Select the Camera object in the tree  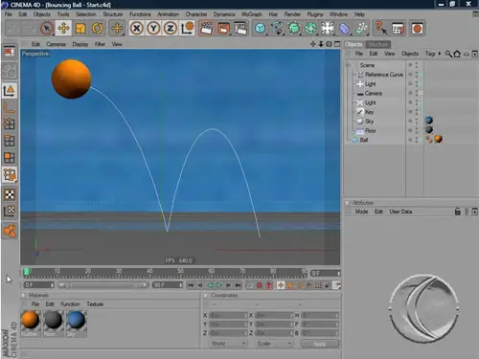(x=374, y=94)
